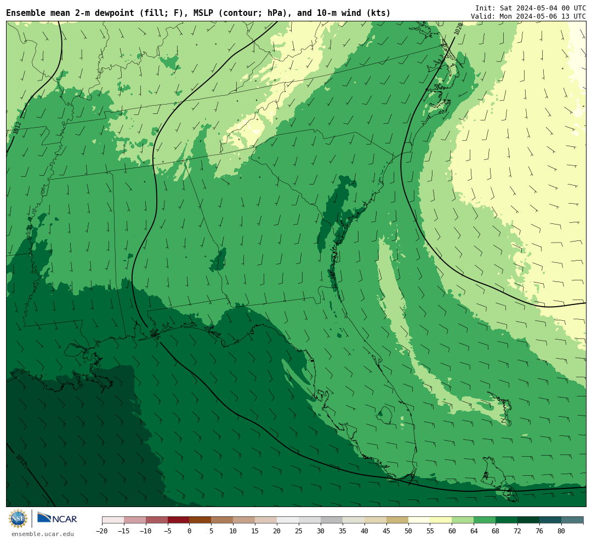Click the -10 colorbar tick label
592x541 pixels.
(x=146, y=531)
